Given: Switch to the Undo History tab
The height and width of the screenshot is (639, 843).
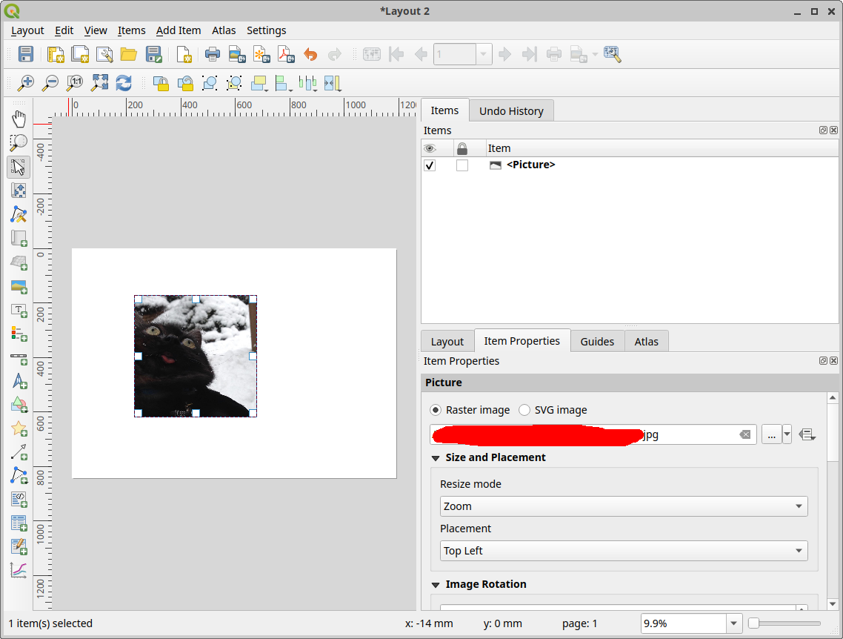Looking at the screenshot, I should pyautogui.click(x=511, y=110).
